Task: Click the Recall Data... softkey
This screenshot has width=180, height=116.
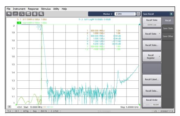Action: coord(152,91)
